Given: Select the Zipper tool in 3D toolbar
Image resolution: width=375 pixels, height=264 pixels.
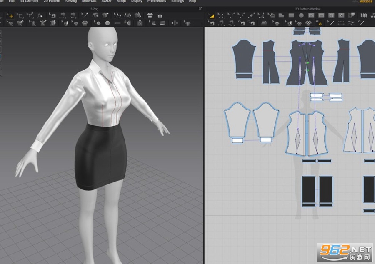Looking at the screenshot, I should [x=140, y=23].
